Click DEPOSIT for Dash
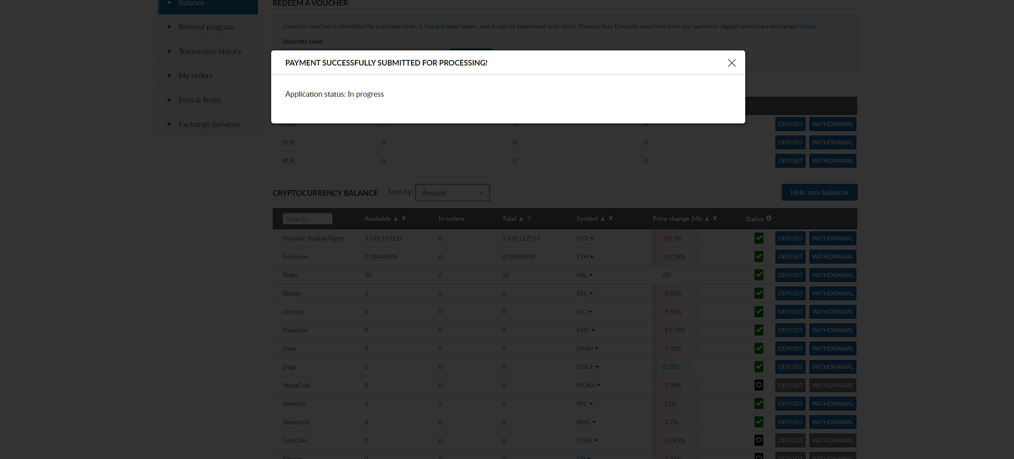1014x459 pixels. (x=790, y=348)
